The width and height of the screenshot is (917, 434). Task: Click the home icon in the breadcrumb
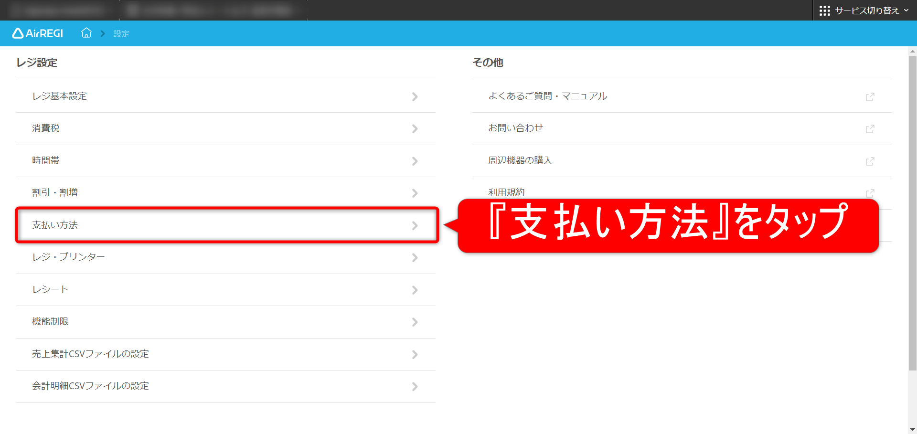pyautogui.click(x=86, y=33)
